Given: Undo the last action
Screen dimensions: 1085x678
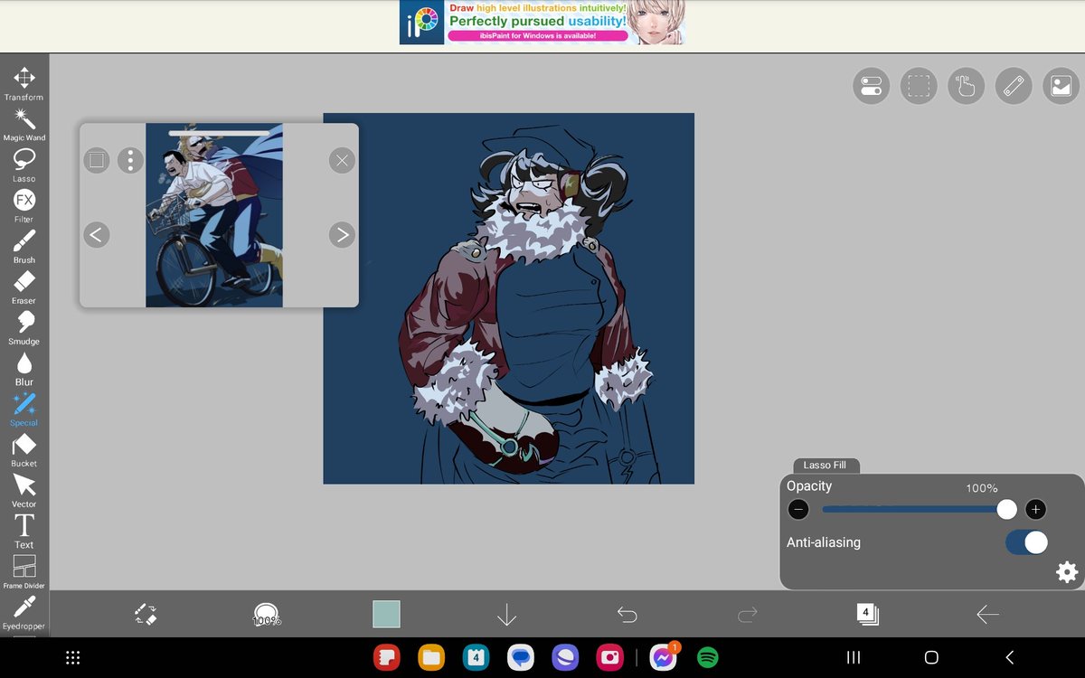Looking at the screenshot, I should 627,616.
